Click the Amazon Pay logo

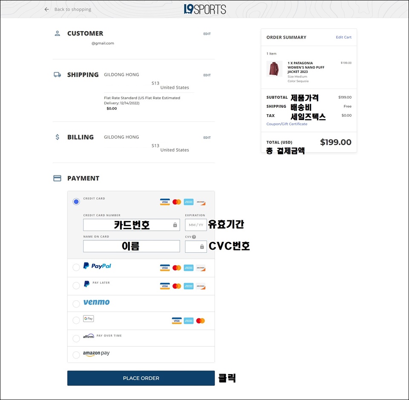click(96, 353)
